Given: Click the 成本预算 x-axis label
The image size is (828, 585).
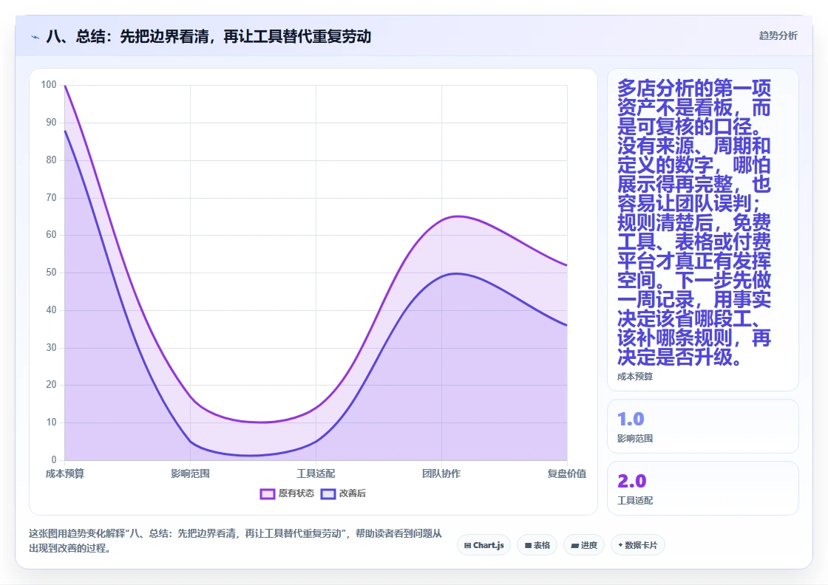Looking at the screenshot, I should point(65,473).
